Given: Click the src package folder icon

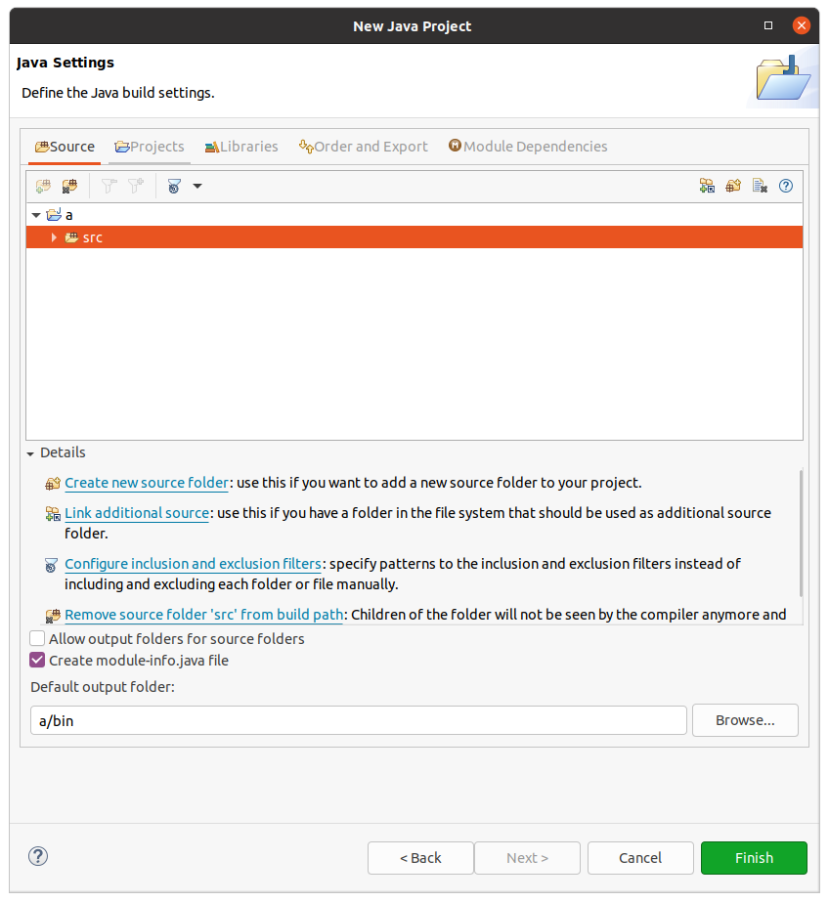Looking at the screenshot, I should point(71,237).
